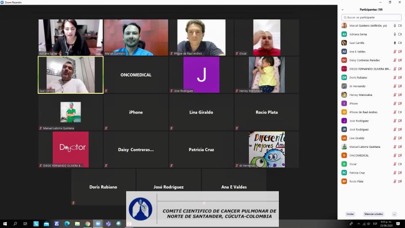Viewport: 405px width, 228px height.
Task: Click Oscar's camera icon in list
Action: (x=400, y=164)
